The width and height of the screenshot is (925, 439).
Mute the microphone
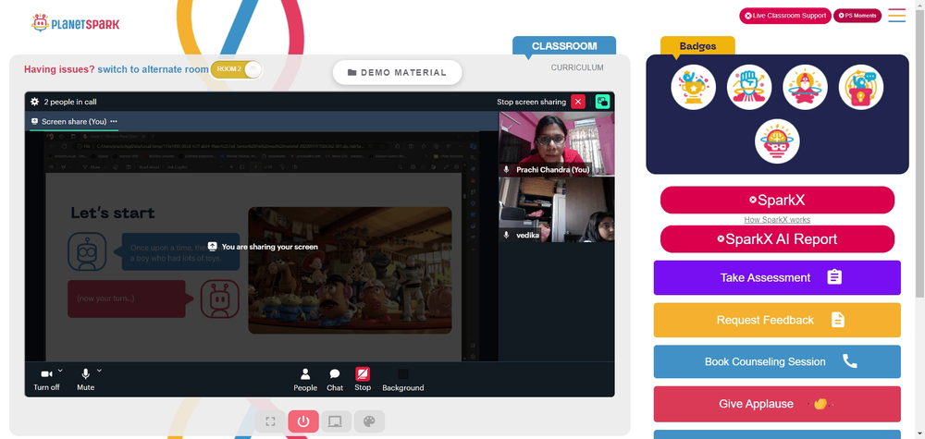pyautogui.click(x=85, y=380)
